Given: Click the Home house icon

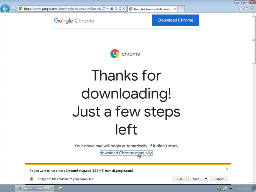Looking at the screenshot, I should click(240, 8).
